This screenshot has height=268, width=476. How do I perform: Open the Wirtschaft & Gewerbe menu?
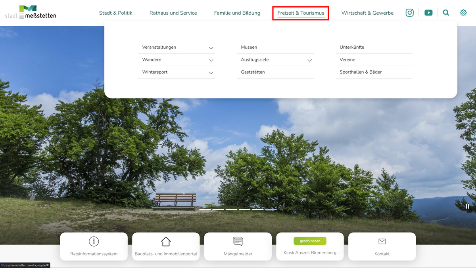(x=367, y=13)
